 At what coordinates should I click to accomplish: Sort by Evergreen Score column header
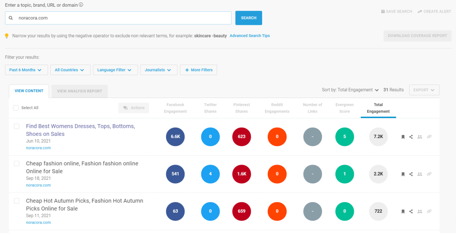(x=345, y=108)
